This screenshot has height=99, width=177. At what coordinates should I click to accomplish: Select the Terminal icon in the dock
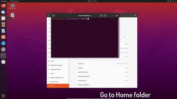point(3,56)
